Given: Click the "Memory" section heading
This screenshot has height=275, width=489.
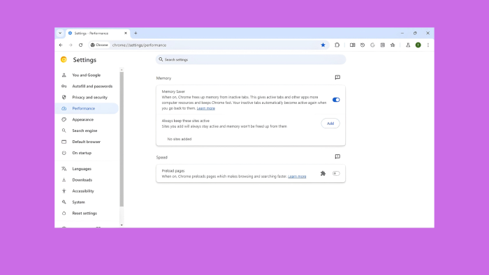Looking at the screenshot, I should (163, 78).
